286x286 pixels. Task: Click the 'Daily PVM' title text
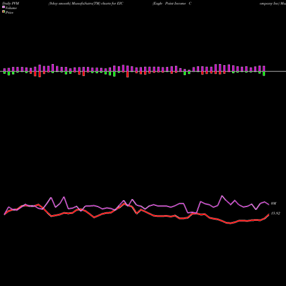[x=11, y=3]
